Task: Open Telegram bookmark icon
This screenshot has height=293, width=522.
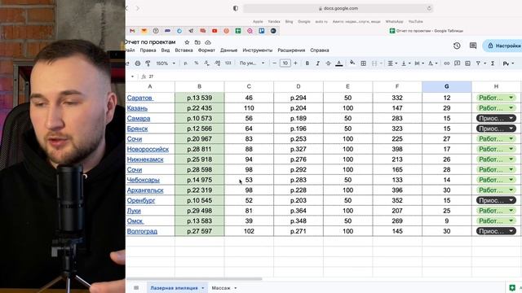Action: click(191, 31)
